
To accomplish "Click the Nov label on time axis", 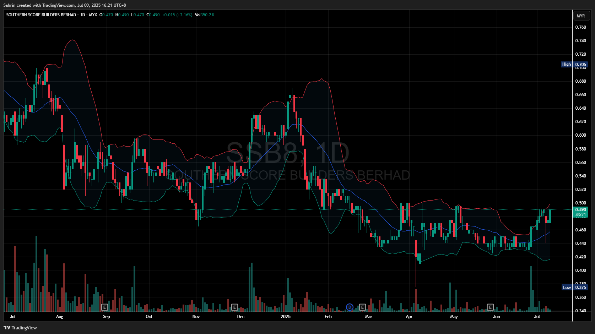I will point(196,317).
